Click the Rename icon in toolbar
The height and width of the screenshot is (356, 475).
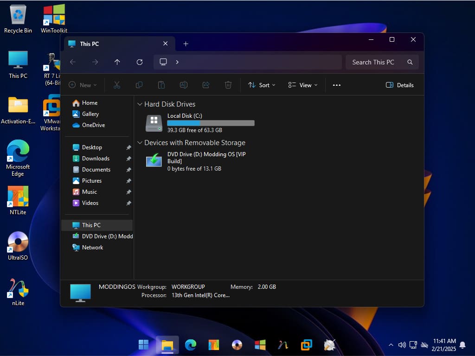pyautogui.click(x=184, y=85)
